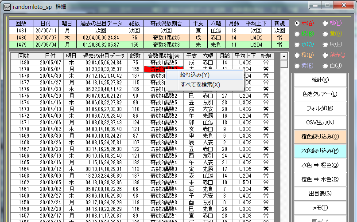
Task: Click the 奇数偶数割合 list column header
Action: pyautogui.click(x=164, y=56)
